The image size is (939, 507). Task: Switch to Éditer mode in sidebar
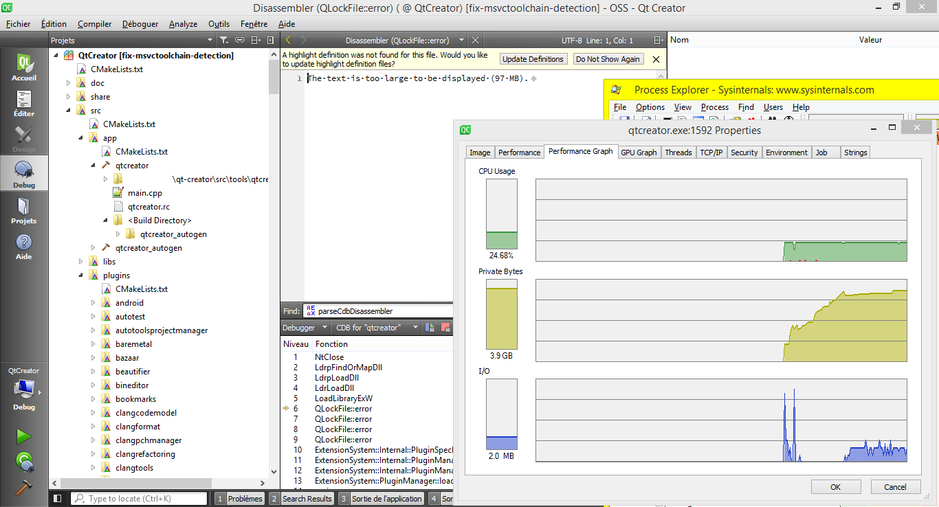click(24, 104)
